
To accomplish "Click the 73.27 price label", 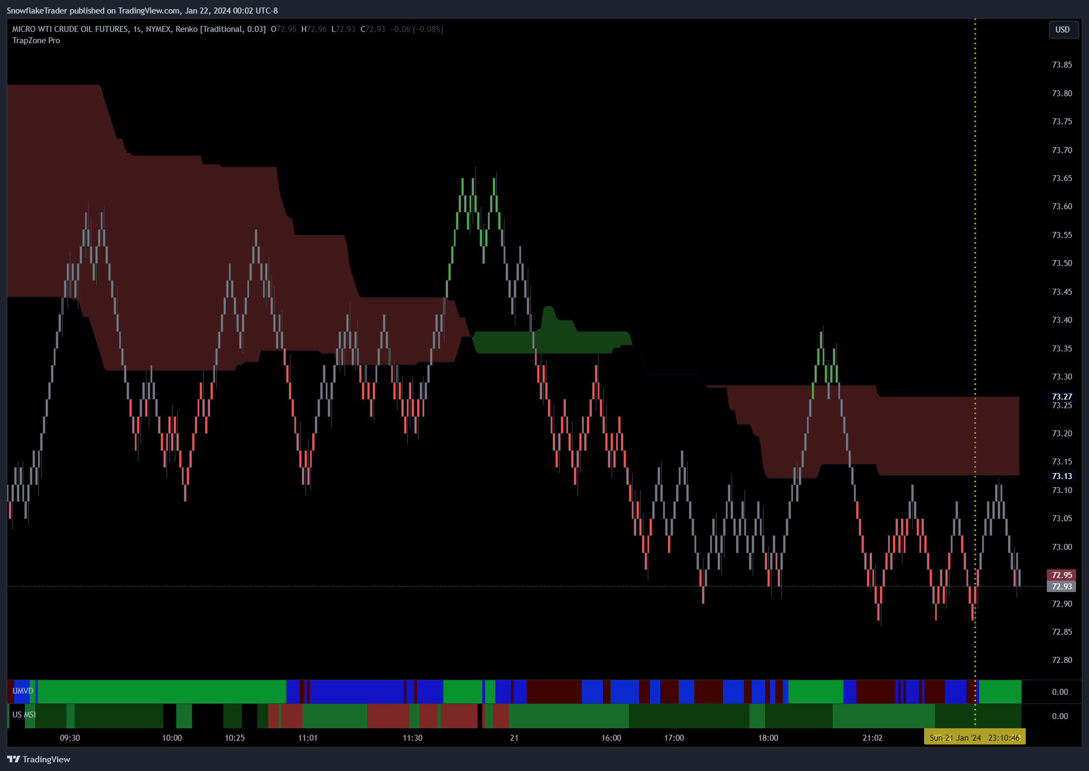I will [x=1062, y=397].
